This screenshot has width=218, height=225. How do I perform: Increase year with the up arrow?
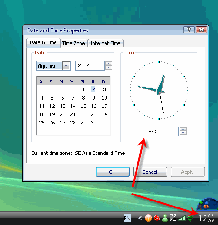[x=109, y=64]
